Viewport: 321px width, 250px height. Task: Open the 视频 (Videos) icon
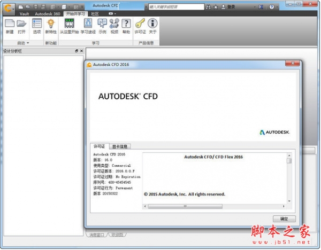coord(114,26)
